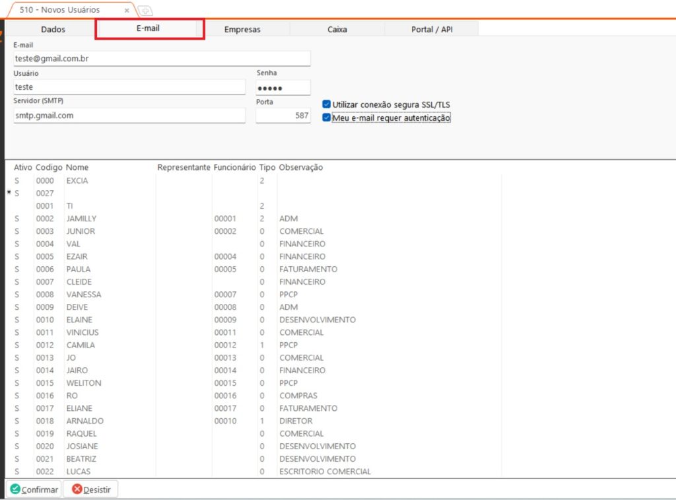676x500 pixels.
Task: Click the new tab icon beside Novos Usuários
Action: click(x=145, y=11)
